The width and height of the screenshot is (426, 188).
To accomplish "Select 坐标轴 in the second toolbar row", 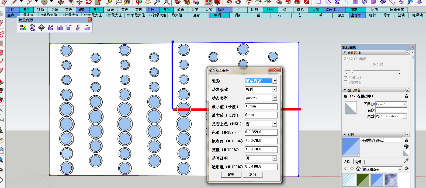I will [356, 15].
